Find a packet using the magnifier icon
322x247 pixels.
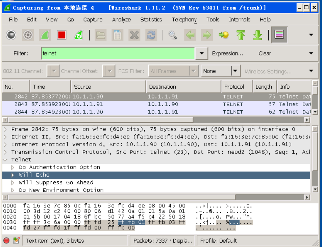[x=173, y=35]
